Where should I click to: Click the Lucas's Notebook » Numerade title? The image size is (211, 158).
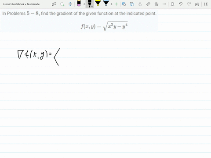pyautogui.click(x=22, y=4)
